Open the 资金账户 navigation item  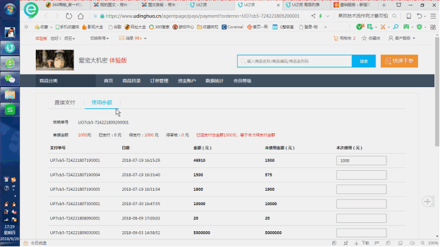tap(187, 81)
